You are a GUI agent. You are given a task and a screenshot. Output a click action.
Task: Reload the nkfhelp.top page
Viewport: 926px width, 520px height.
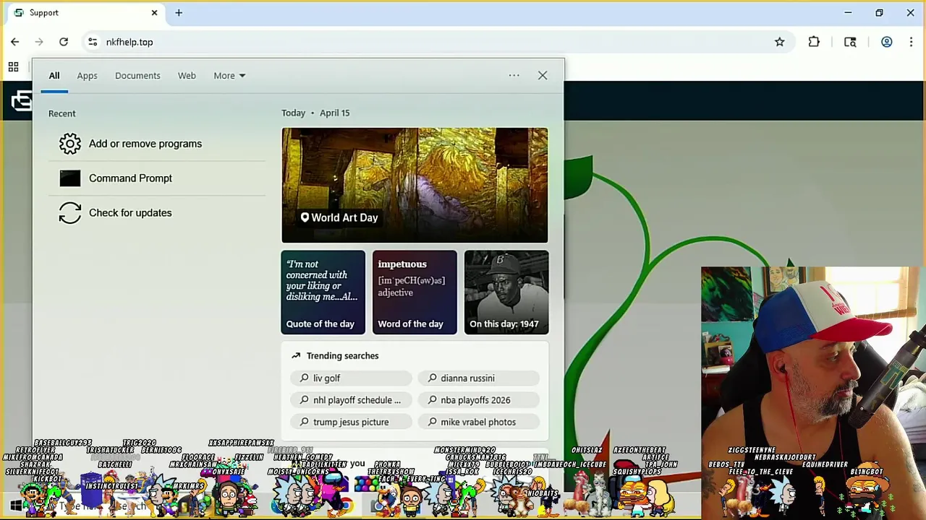(64, 42)
